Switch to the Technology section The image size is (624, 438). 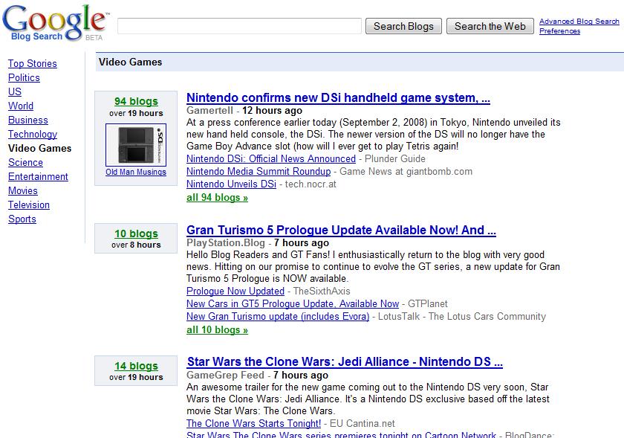pos(32,134)
